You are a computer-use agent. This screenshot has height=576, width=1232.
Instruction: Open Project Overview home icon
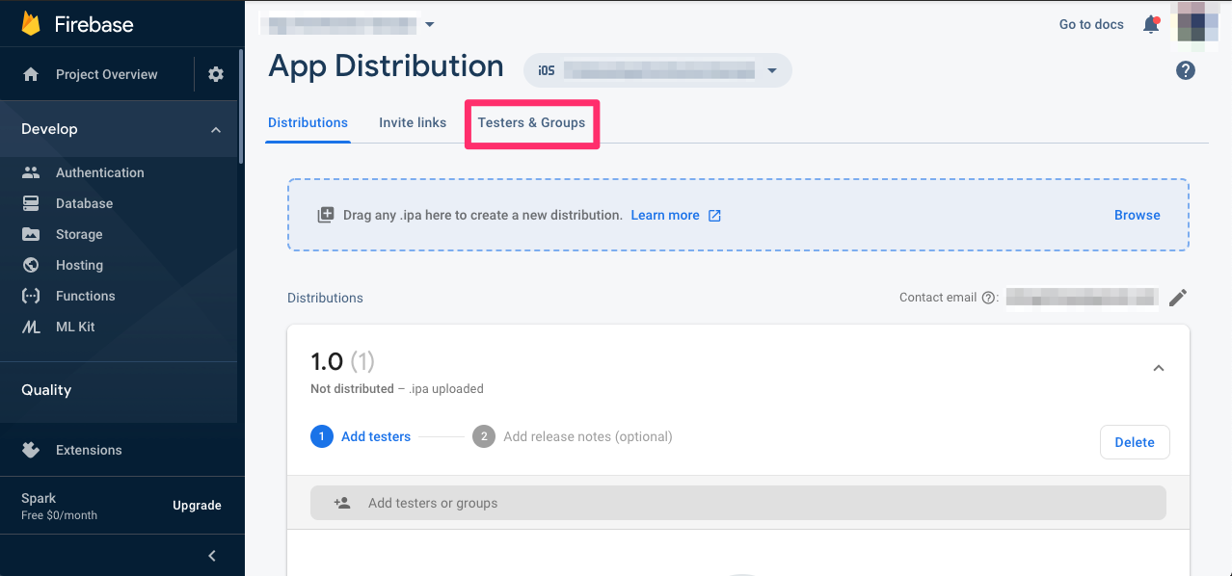[x=31, y=74]
